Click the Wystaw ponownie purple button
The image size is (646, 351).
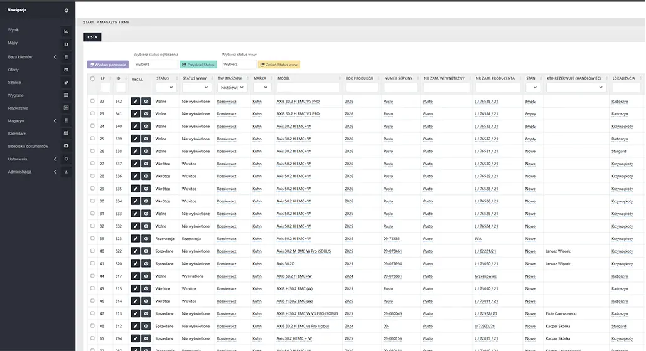click(108, 65)
